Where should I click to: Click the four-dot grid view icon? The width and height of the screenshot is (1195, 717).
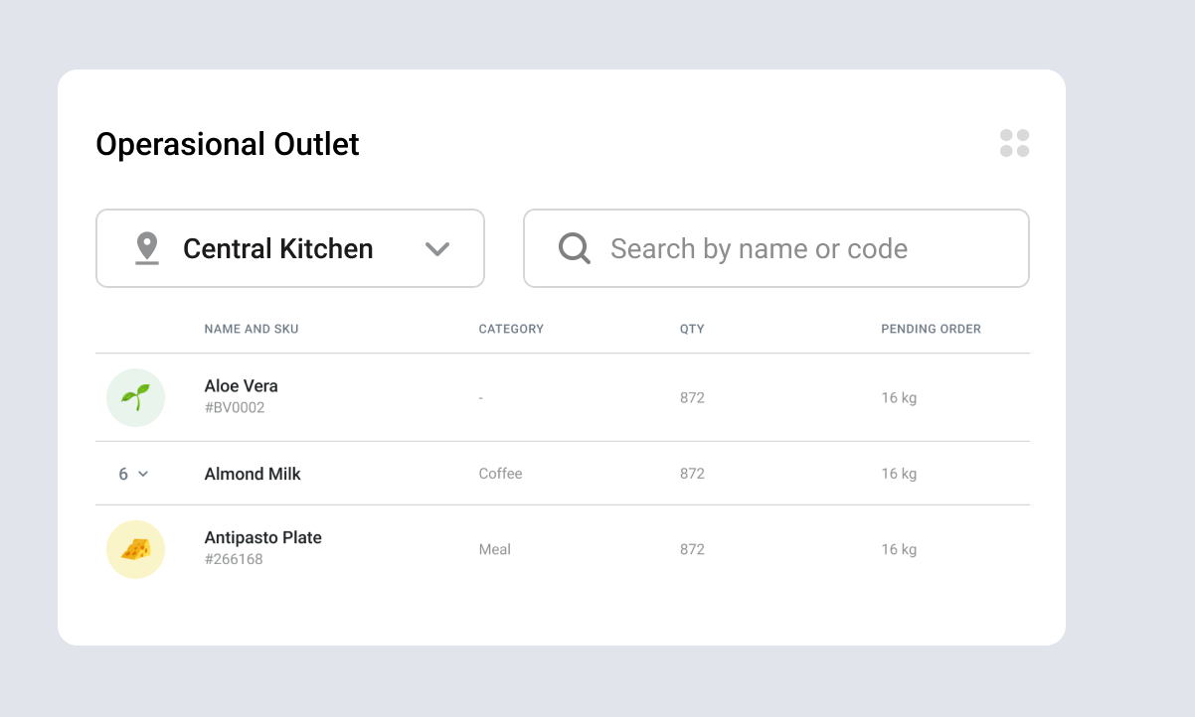click(x=1014, y=143)
